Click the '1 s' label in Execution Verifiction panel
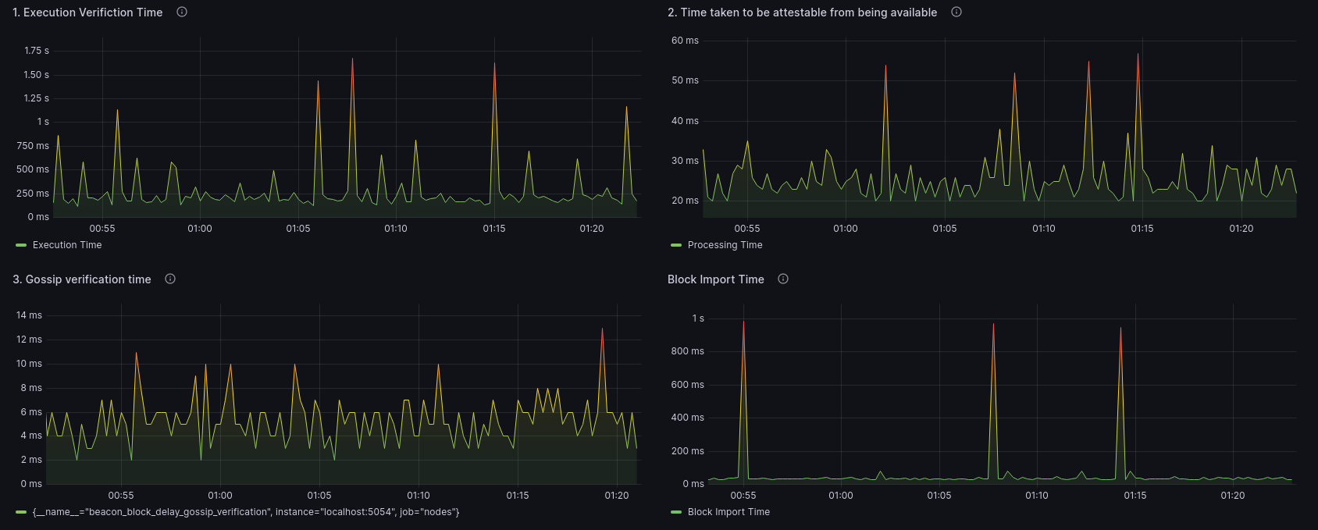Screen dimensions: 1318x530 coord(43,122)
